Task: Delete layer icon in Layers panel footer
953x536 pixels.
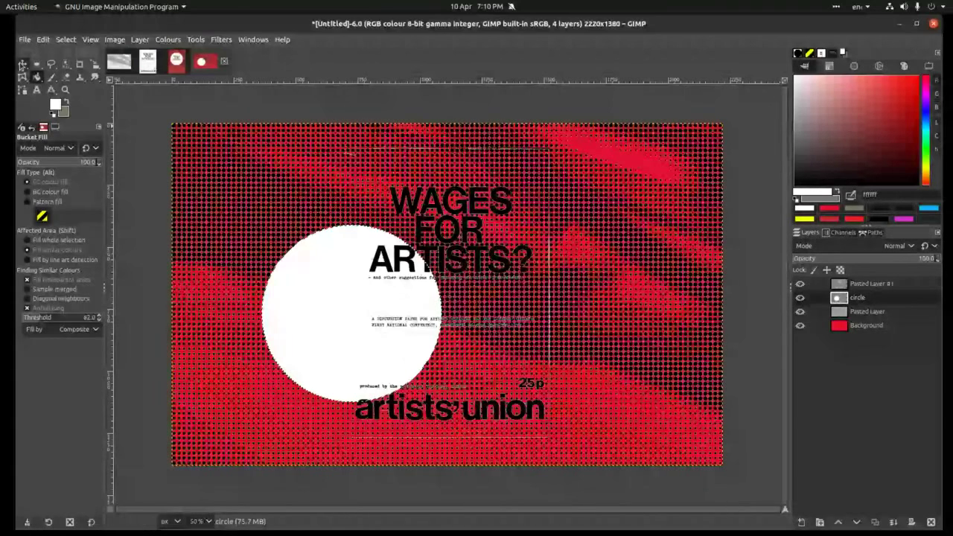Action: 931,522
